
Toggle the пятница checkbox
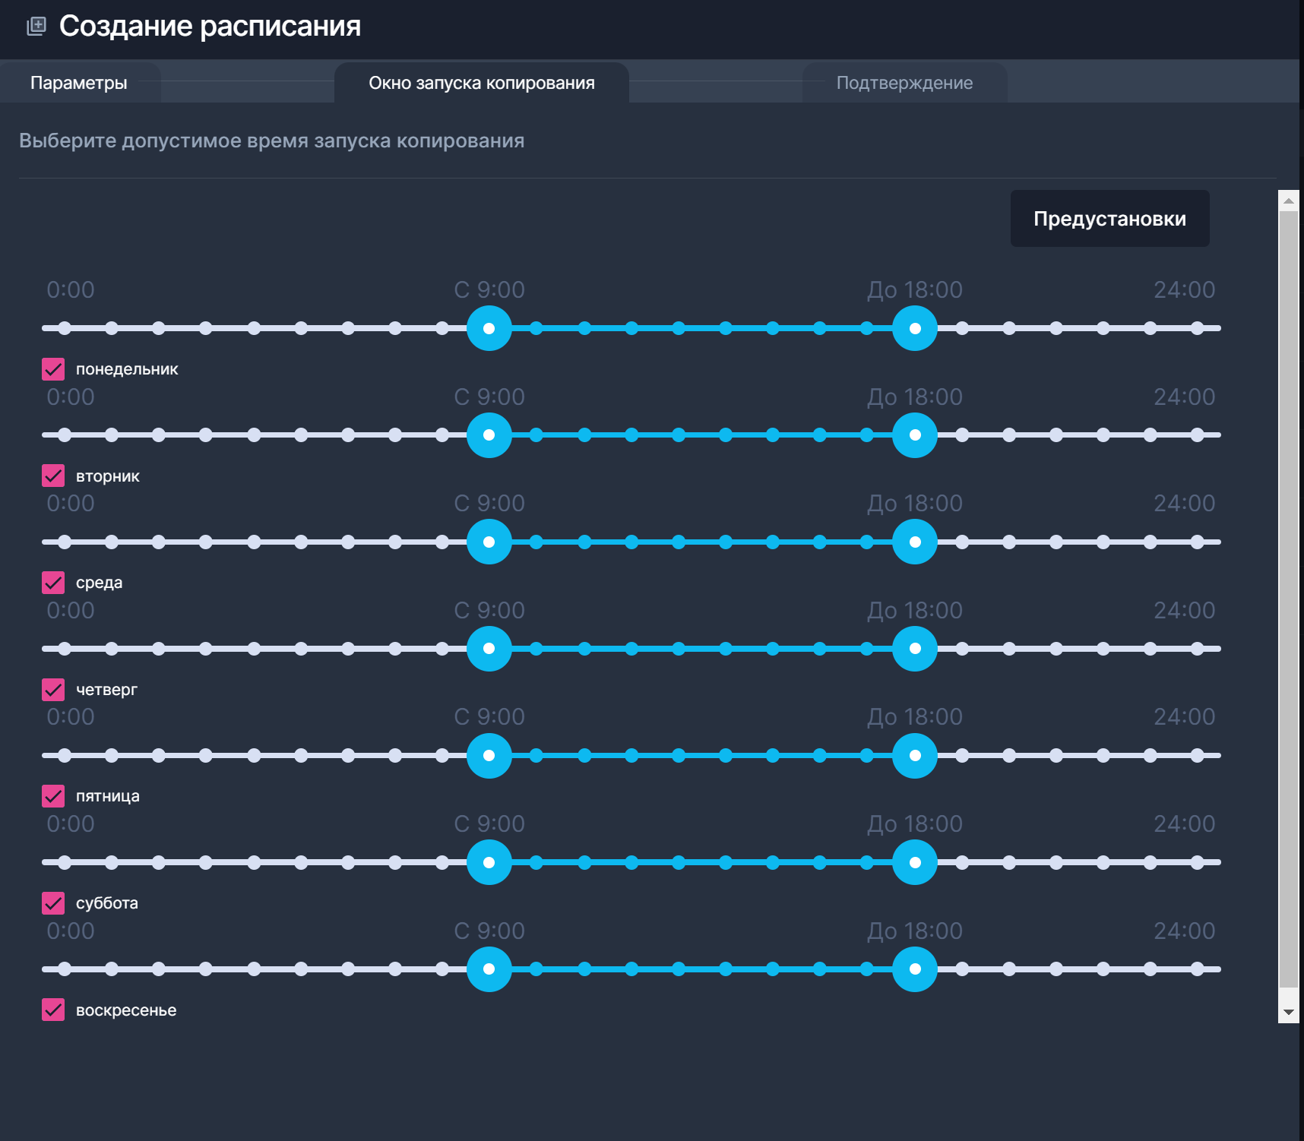pos(53,796)
